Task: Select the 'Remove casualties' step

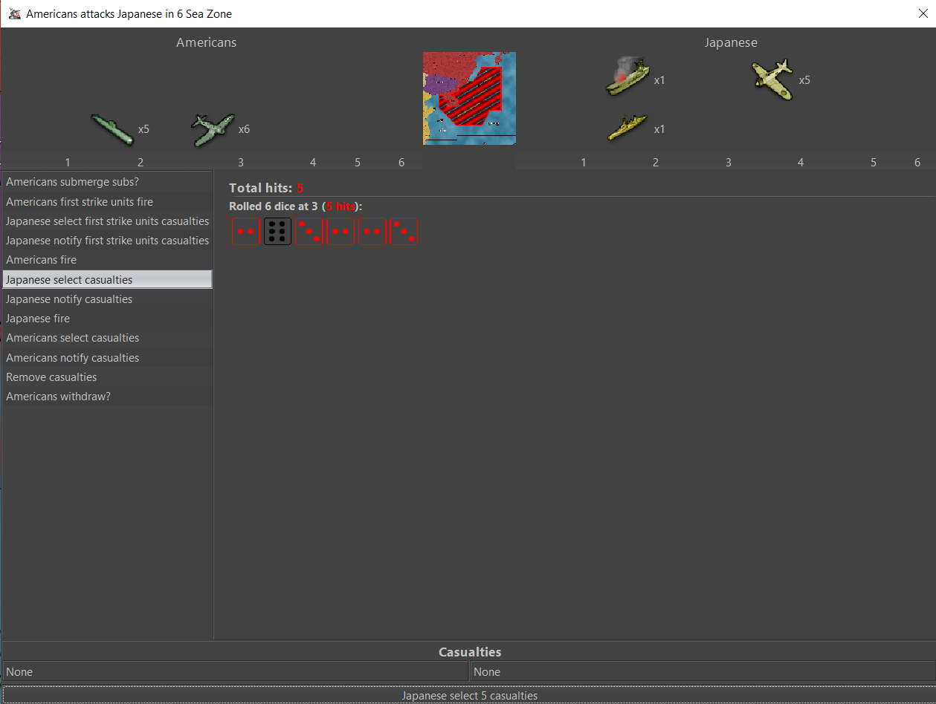Action: click(x=51, y=377)
